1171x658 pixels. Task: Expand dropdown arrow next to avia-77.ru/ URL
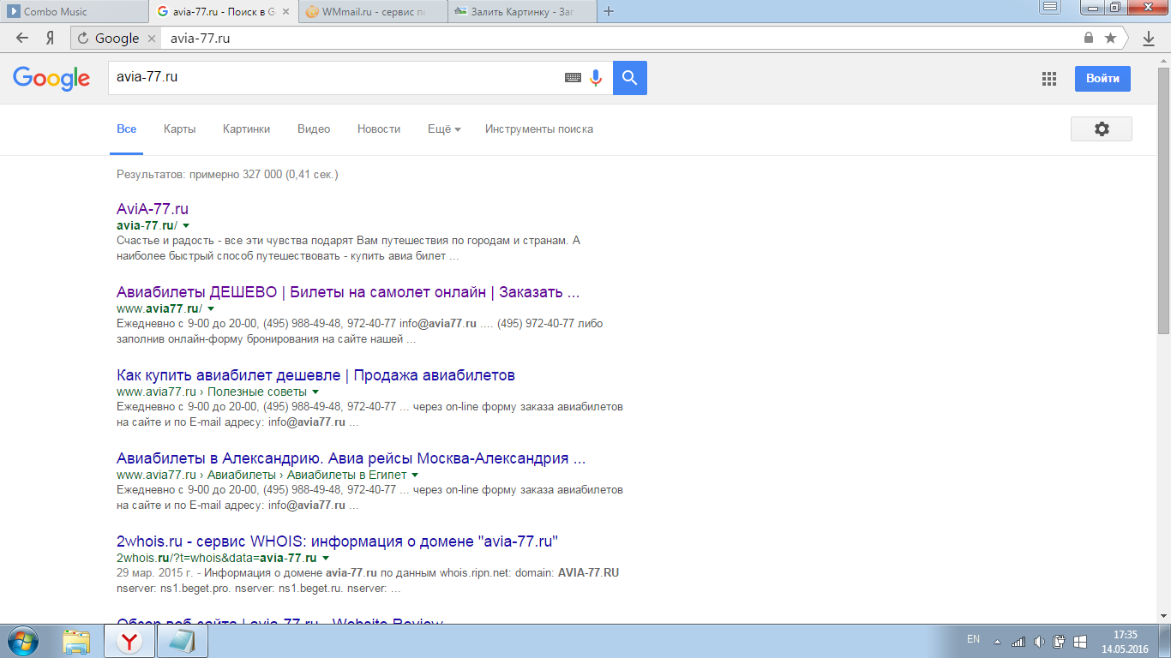186,226
